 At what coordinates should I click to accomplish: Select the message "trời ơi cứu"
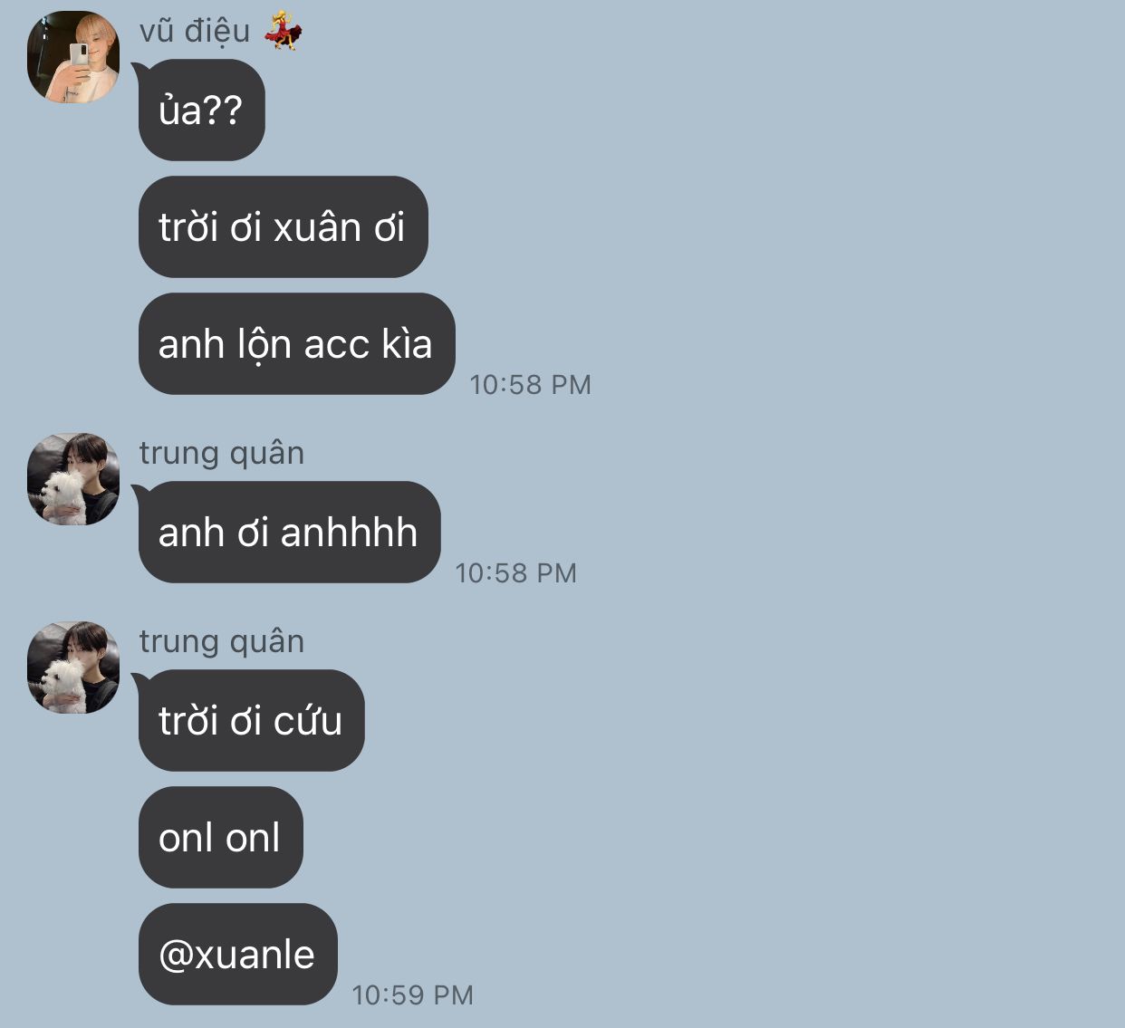[x=251, y=720]
